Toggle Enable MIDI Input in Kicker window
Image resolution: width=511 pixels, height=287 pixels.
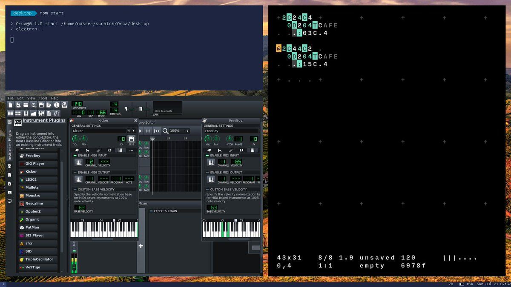75,156
